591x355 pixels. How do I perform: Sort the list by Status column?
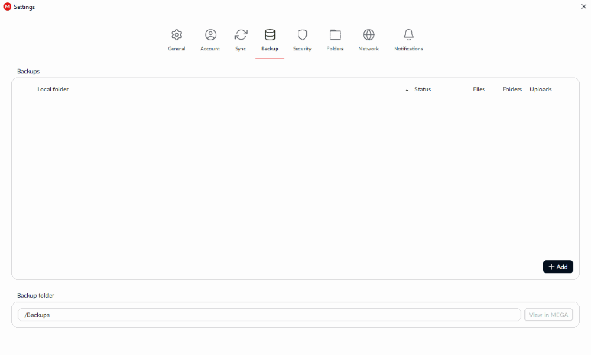tap(423, 89)
